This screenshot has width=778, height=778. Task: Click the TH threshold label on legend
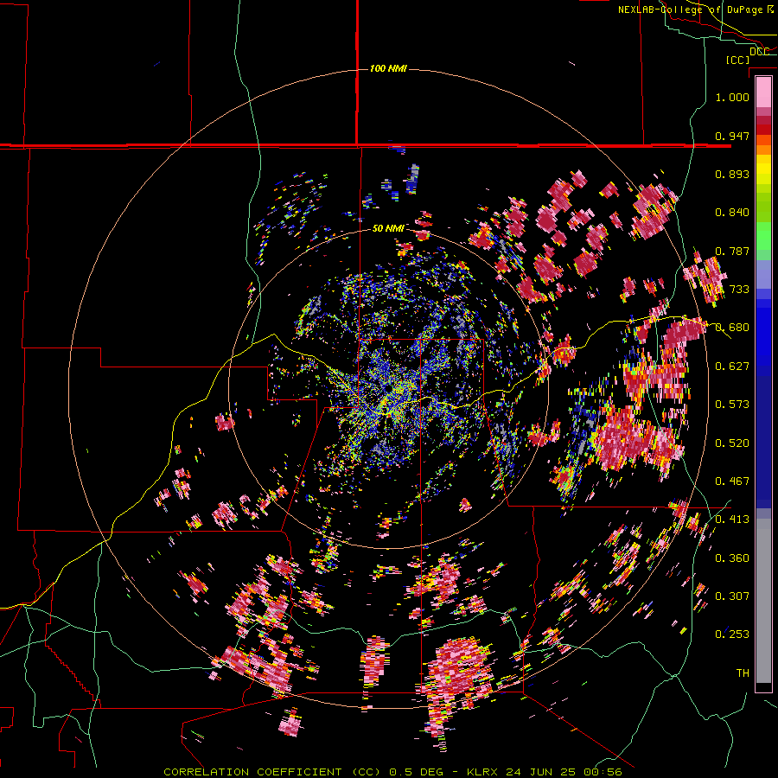pos(743,673)
